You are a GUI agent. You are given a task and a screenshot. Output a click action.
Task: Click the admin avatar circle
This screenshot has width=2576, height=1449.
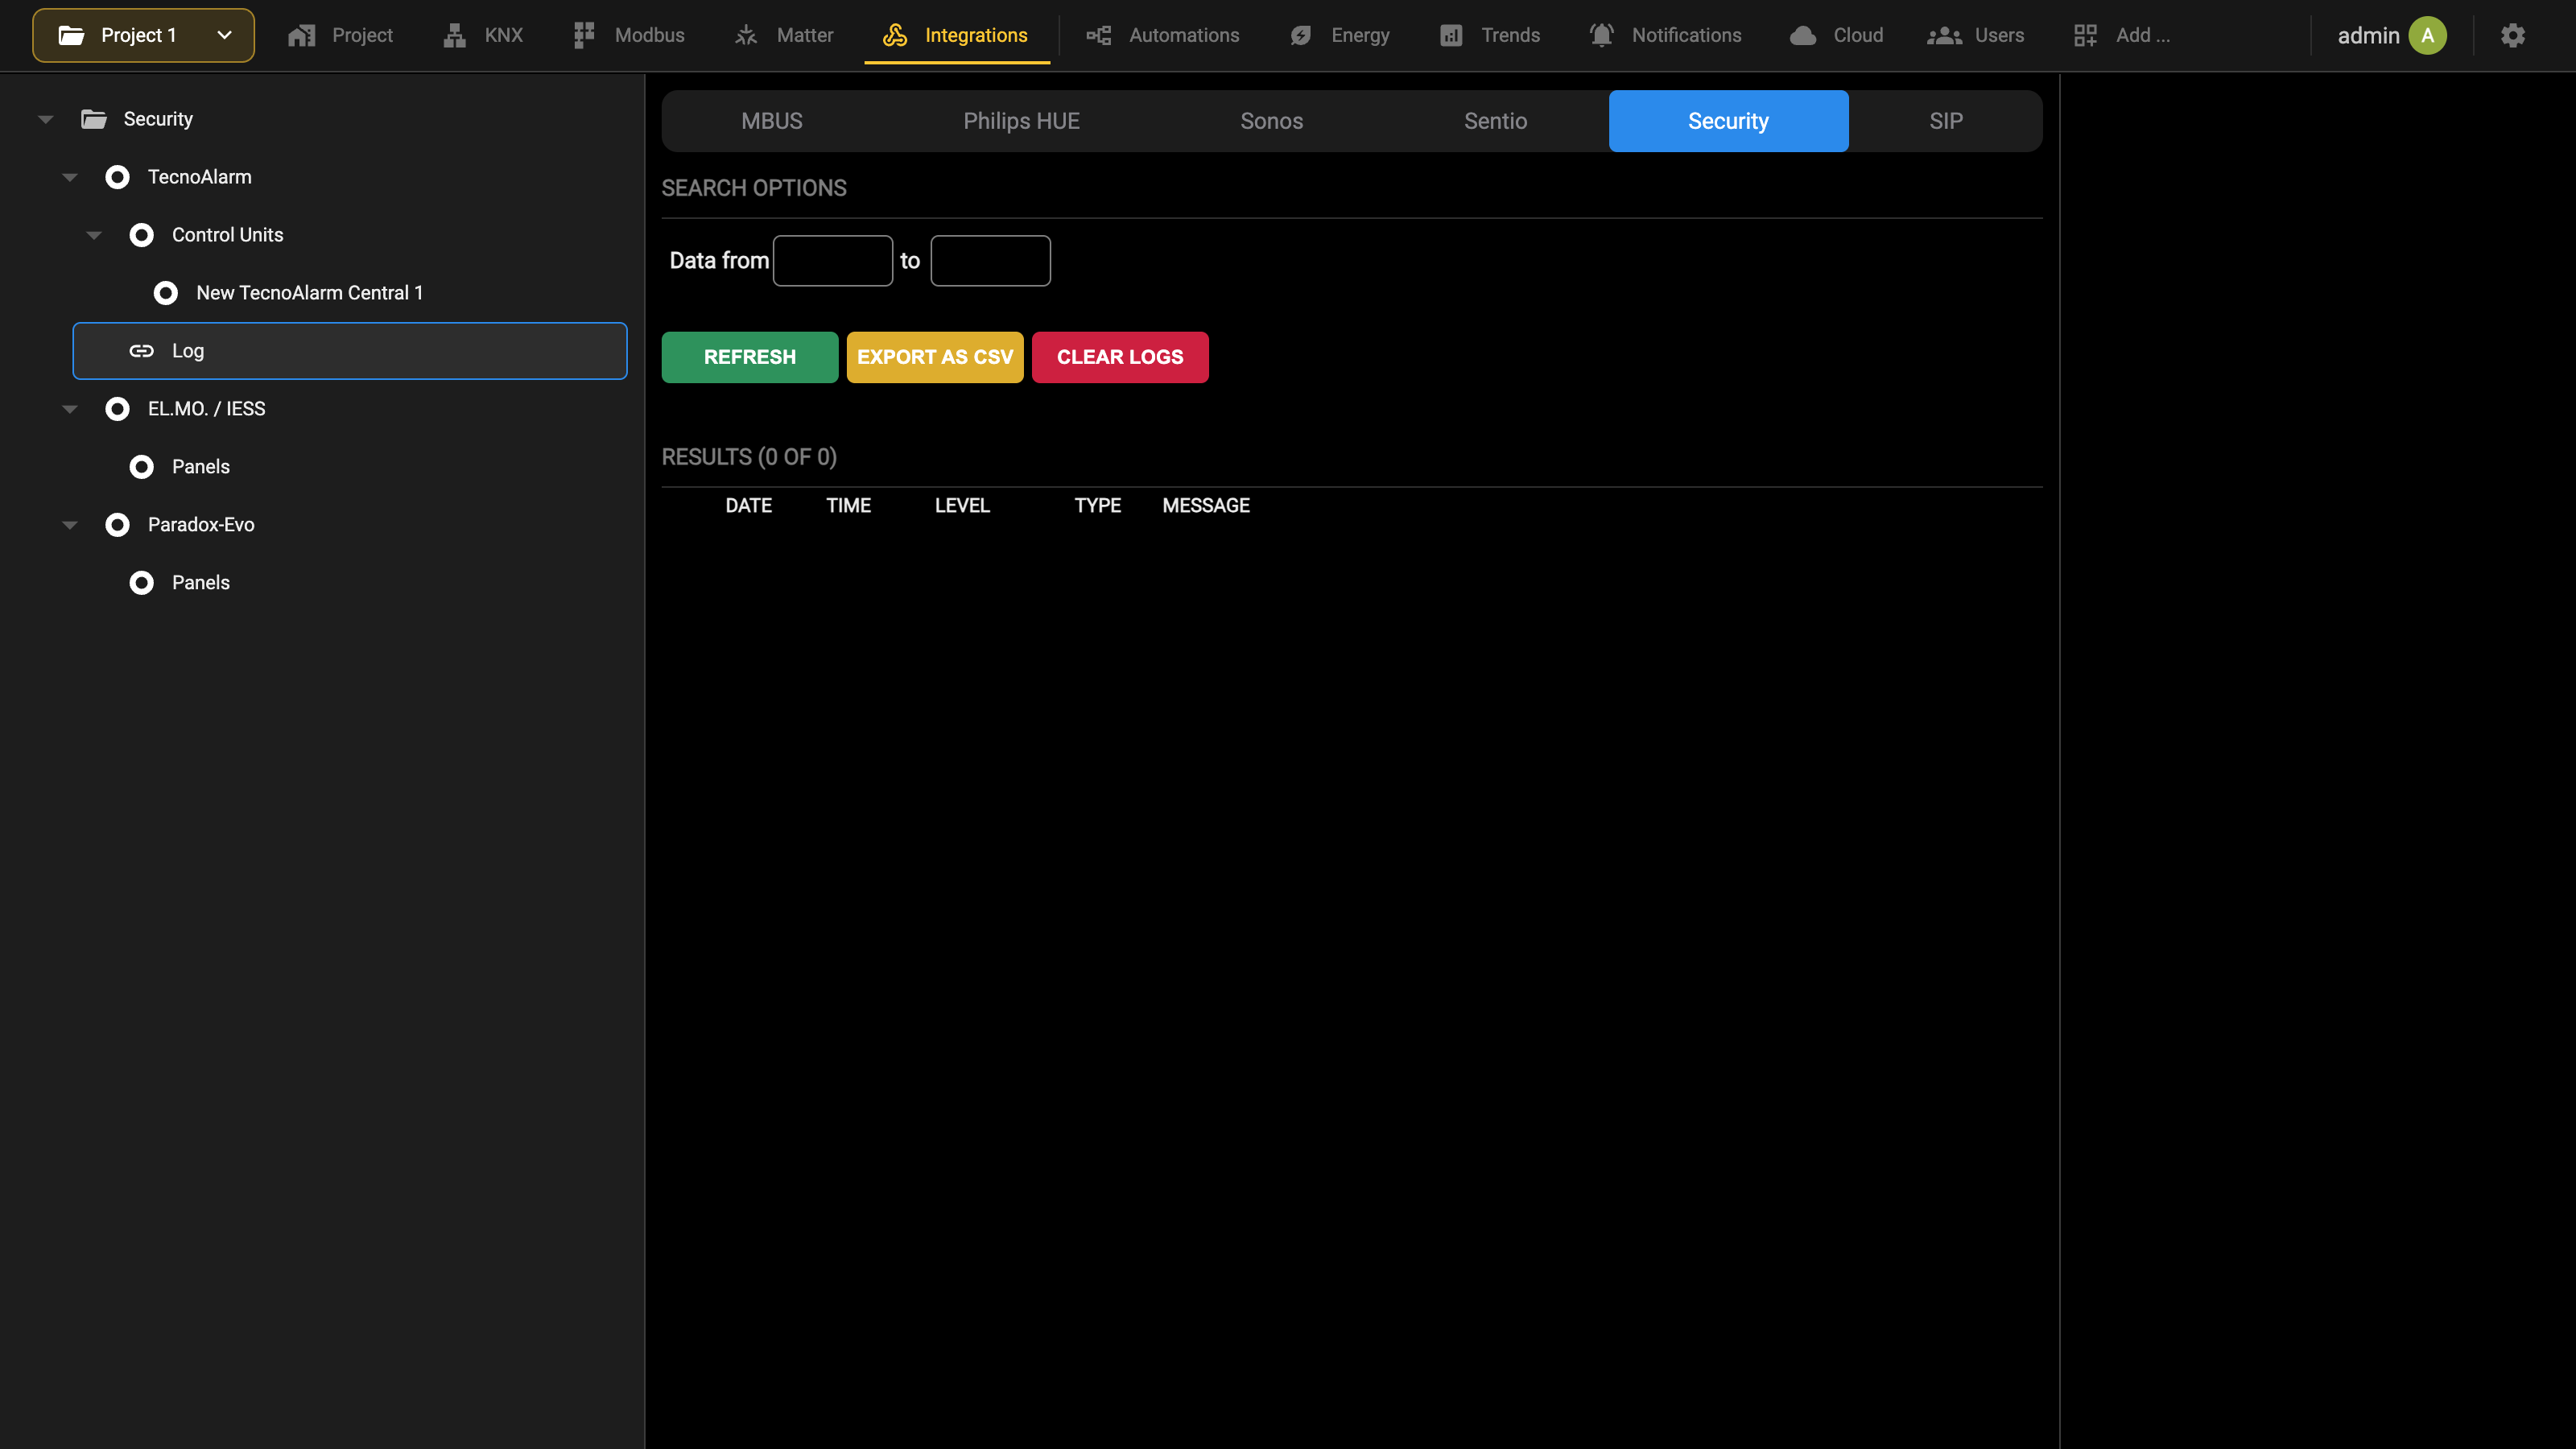tap(2428, 35)
